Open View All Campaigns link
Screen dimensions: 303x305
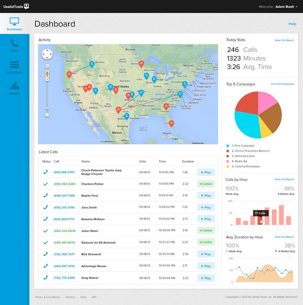coord(283,84)
